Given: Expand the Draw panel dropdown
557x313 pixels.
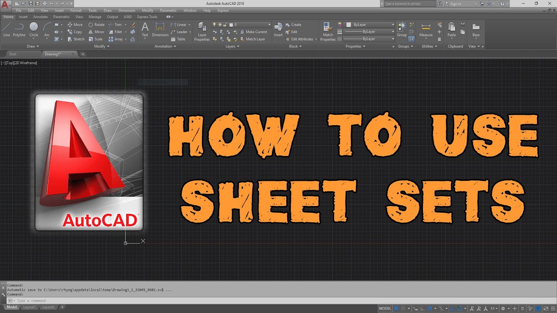Looking at the screenshot, I should [33, 46].
